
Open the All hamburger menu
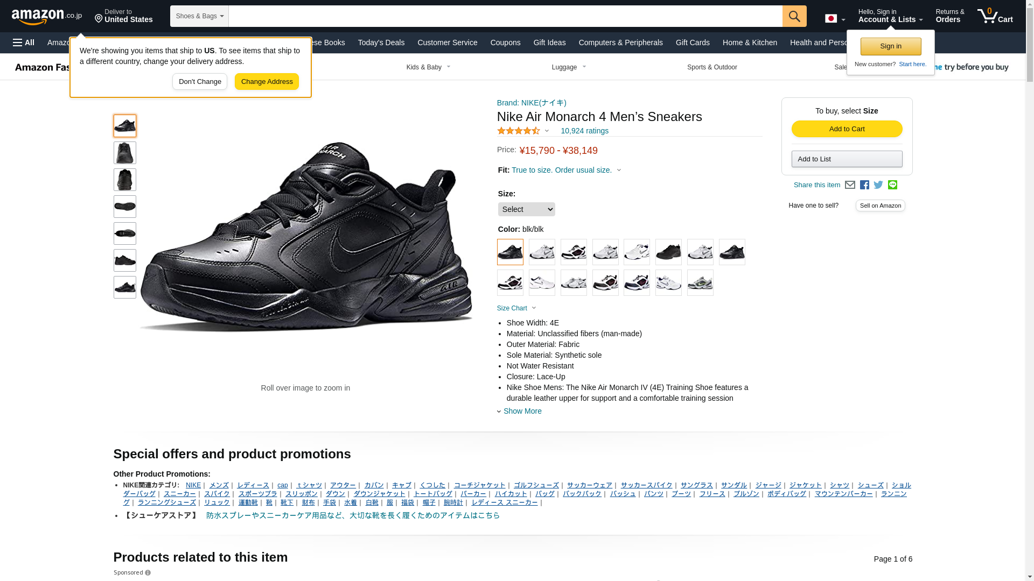pyautogui.click(x=24, y=42)
